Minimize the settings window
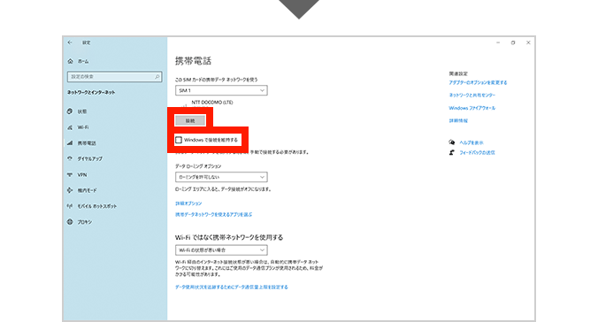The width and height of the screenshot is (598, 322). (498, 42)
